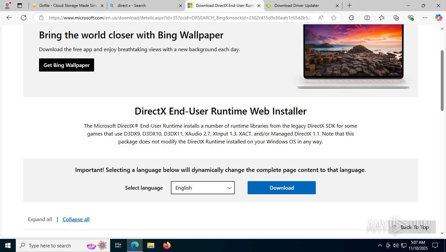This screenshot has height=252, width=446.
Task: Click the Bing Wallpaper laptop image
Action: click(353, 56)
